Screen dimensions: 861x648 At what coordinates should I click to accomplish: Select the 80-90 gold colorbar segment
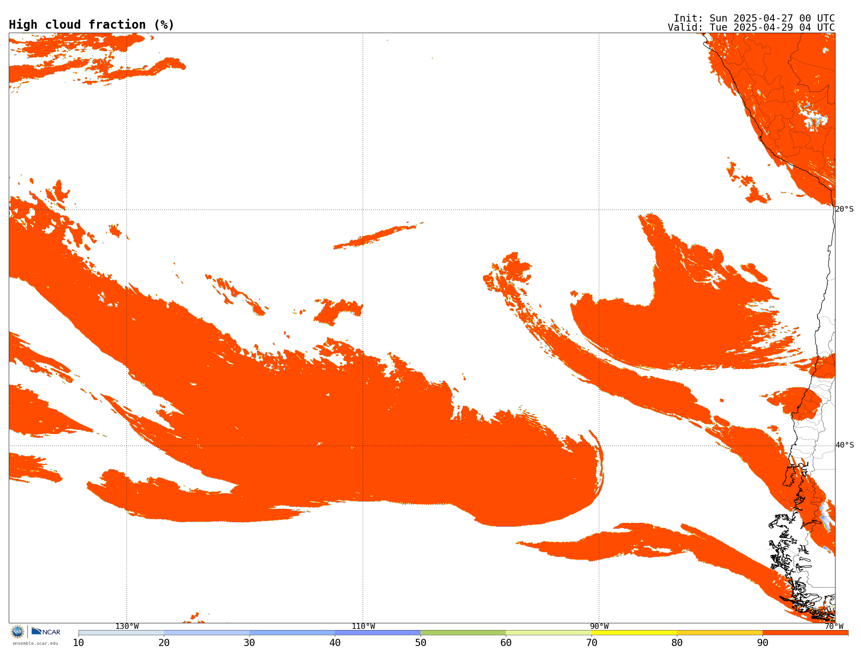pos(719,633)
